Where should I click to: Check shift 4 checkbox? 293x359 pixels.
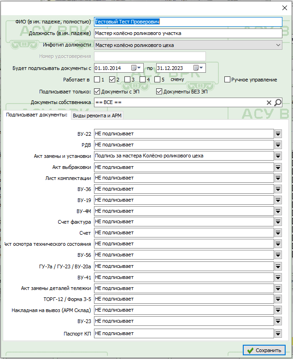(x=142, y=80)
